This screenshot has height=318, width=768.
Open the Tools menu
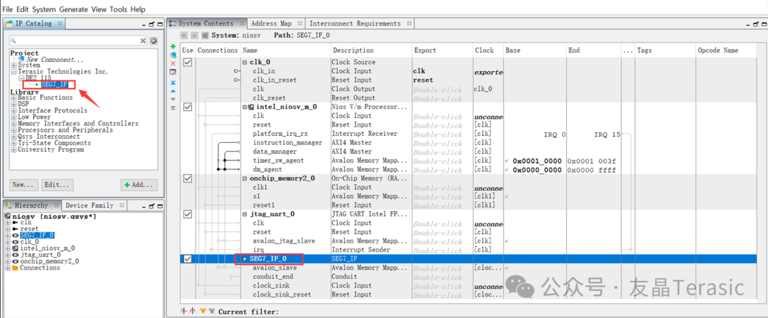tap(118, 9)
